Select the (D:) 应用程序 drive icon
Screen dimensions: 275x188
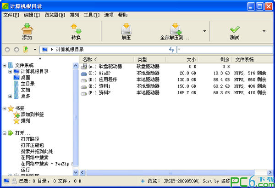(84, 80)
